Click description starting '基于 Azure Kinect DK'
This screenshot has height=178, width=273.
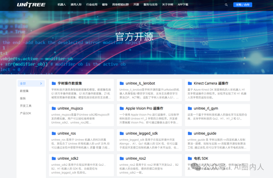217,93
